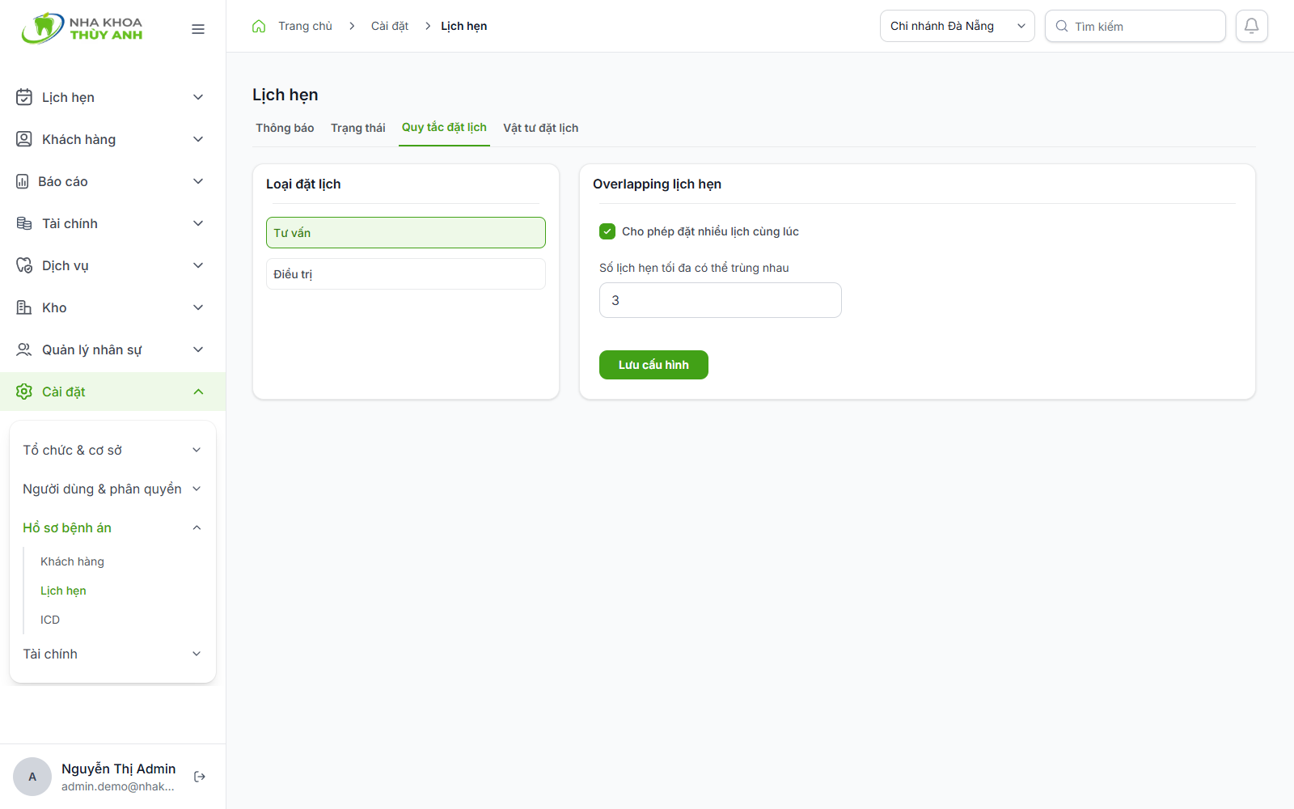This screenshot has height=809, width=1294.
Task: Click the Tài chính money icon
Action: (x=24, y=223)
